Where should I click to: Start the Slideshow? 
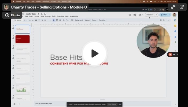(150, 15)
